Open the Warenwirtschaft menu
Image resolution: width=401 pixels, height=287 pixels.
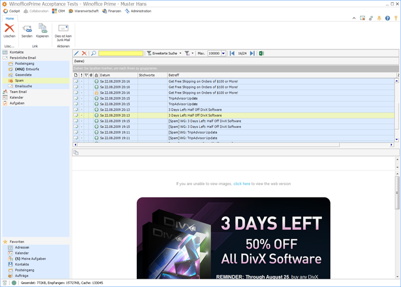pos(84,11)
